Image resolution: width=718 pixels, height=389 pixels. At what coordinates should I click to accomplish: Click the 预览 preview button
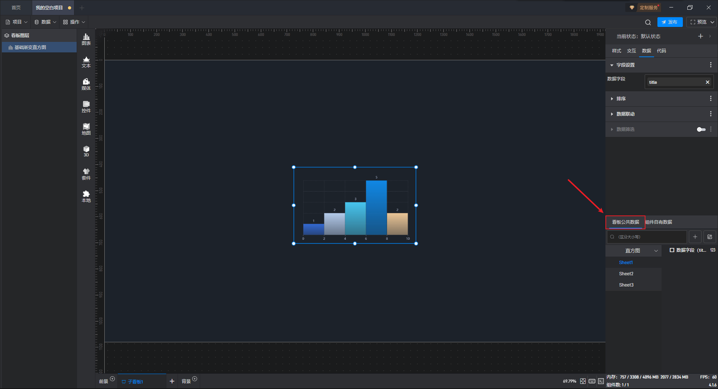(x=699, y=22)
